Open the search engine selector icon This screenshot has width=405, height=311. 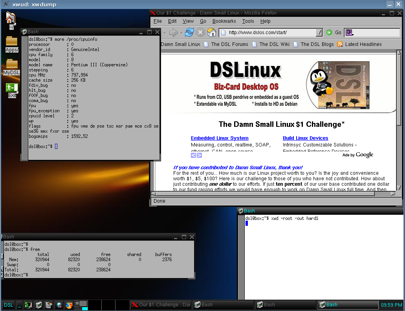coord(350,33)
